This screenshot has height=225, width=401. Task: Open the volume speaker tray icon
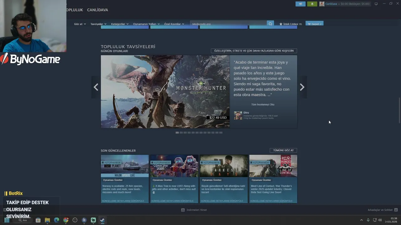[x=380, y=220]
